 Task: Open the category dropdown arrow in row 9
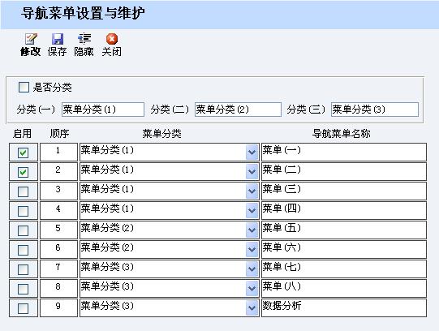(252, 307)
